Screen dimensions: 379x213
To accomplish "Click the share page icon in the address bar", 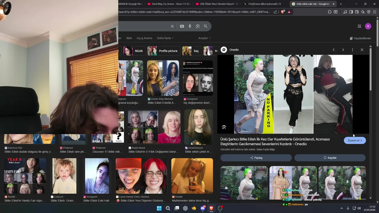I will coord(275,12).
